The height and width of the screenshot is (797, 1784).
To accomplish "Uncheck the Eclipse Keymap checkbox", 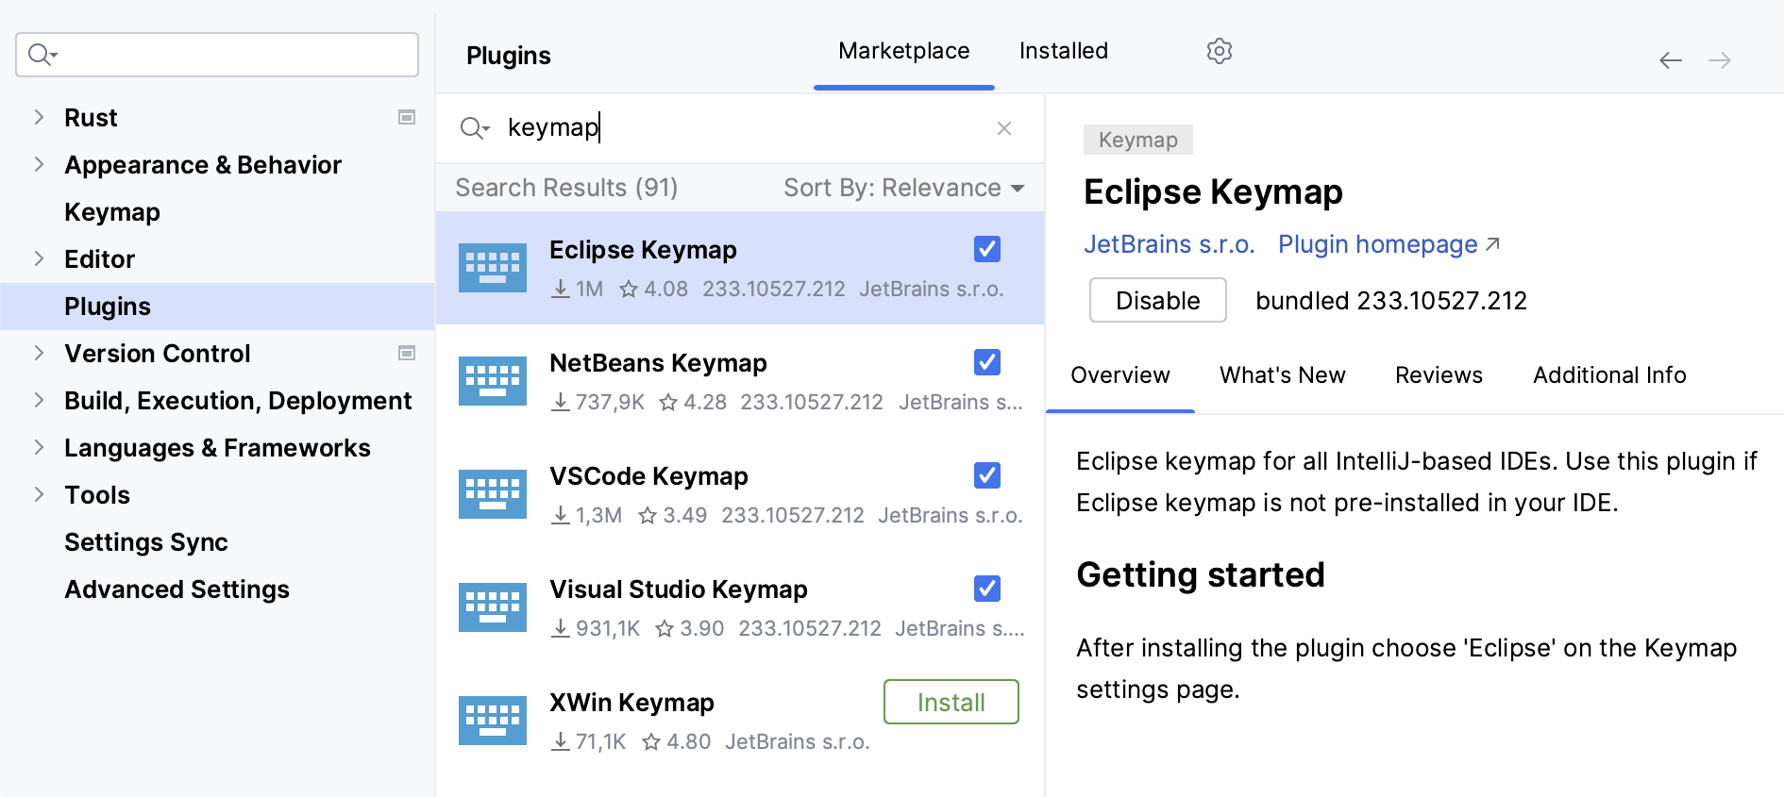I will coord(986,249).
